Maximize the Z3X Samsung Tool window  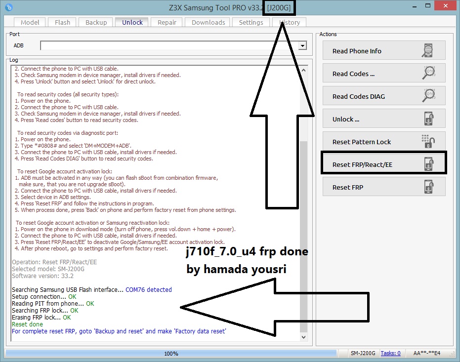pyautogui.click(x=428, y=6)
